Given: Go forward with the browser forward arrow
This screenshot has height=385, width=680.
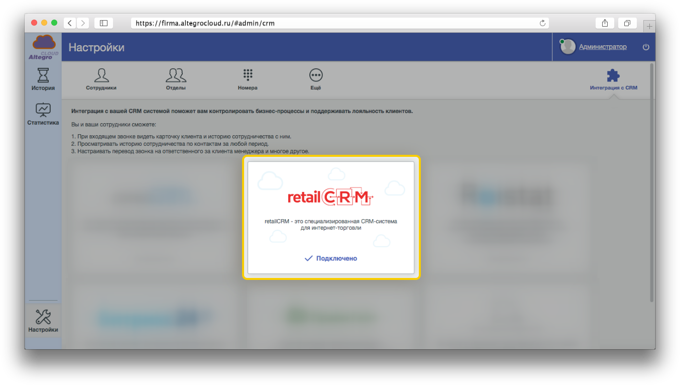Looking at the screenshot, I should pyautogui.click(x=83, y=23).
